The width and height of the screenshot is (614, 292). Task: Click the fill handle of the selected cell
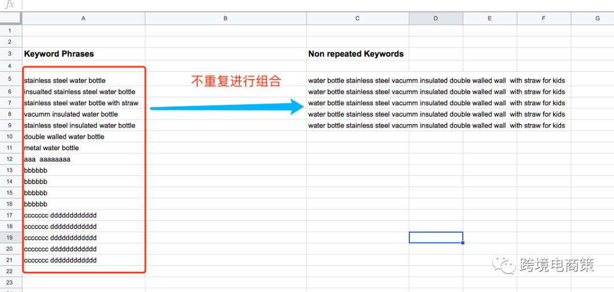(x=463, y=243)
